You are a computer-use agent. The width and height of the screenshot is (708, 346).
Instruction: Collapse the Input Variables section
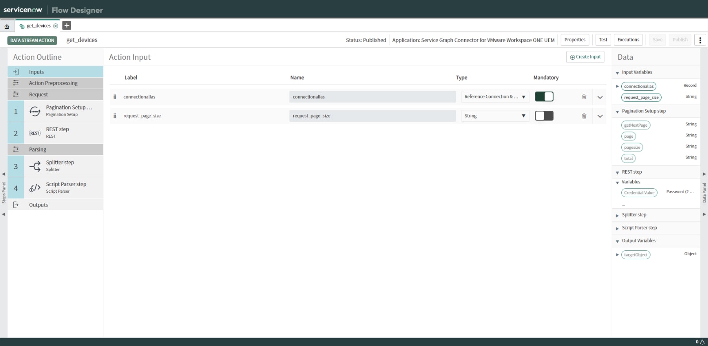tap(617, 73)
